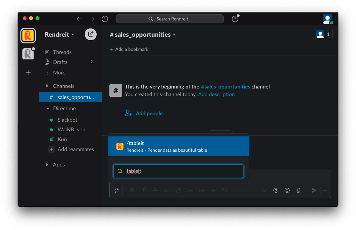Screen dimensions: 356x230
Task: Mention someone with the @ icon
Action: (x=276, y=190)
